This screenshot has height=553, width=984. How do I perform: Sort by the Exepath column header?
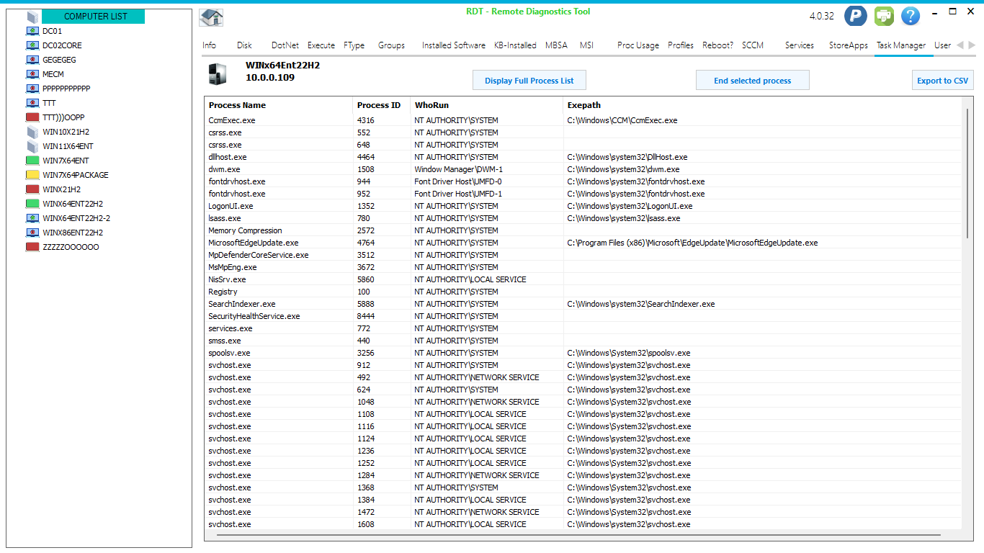click(762, 105)
